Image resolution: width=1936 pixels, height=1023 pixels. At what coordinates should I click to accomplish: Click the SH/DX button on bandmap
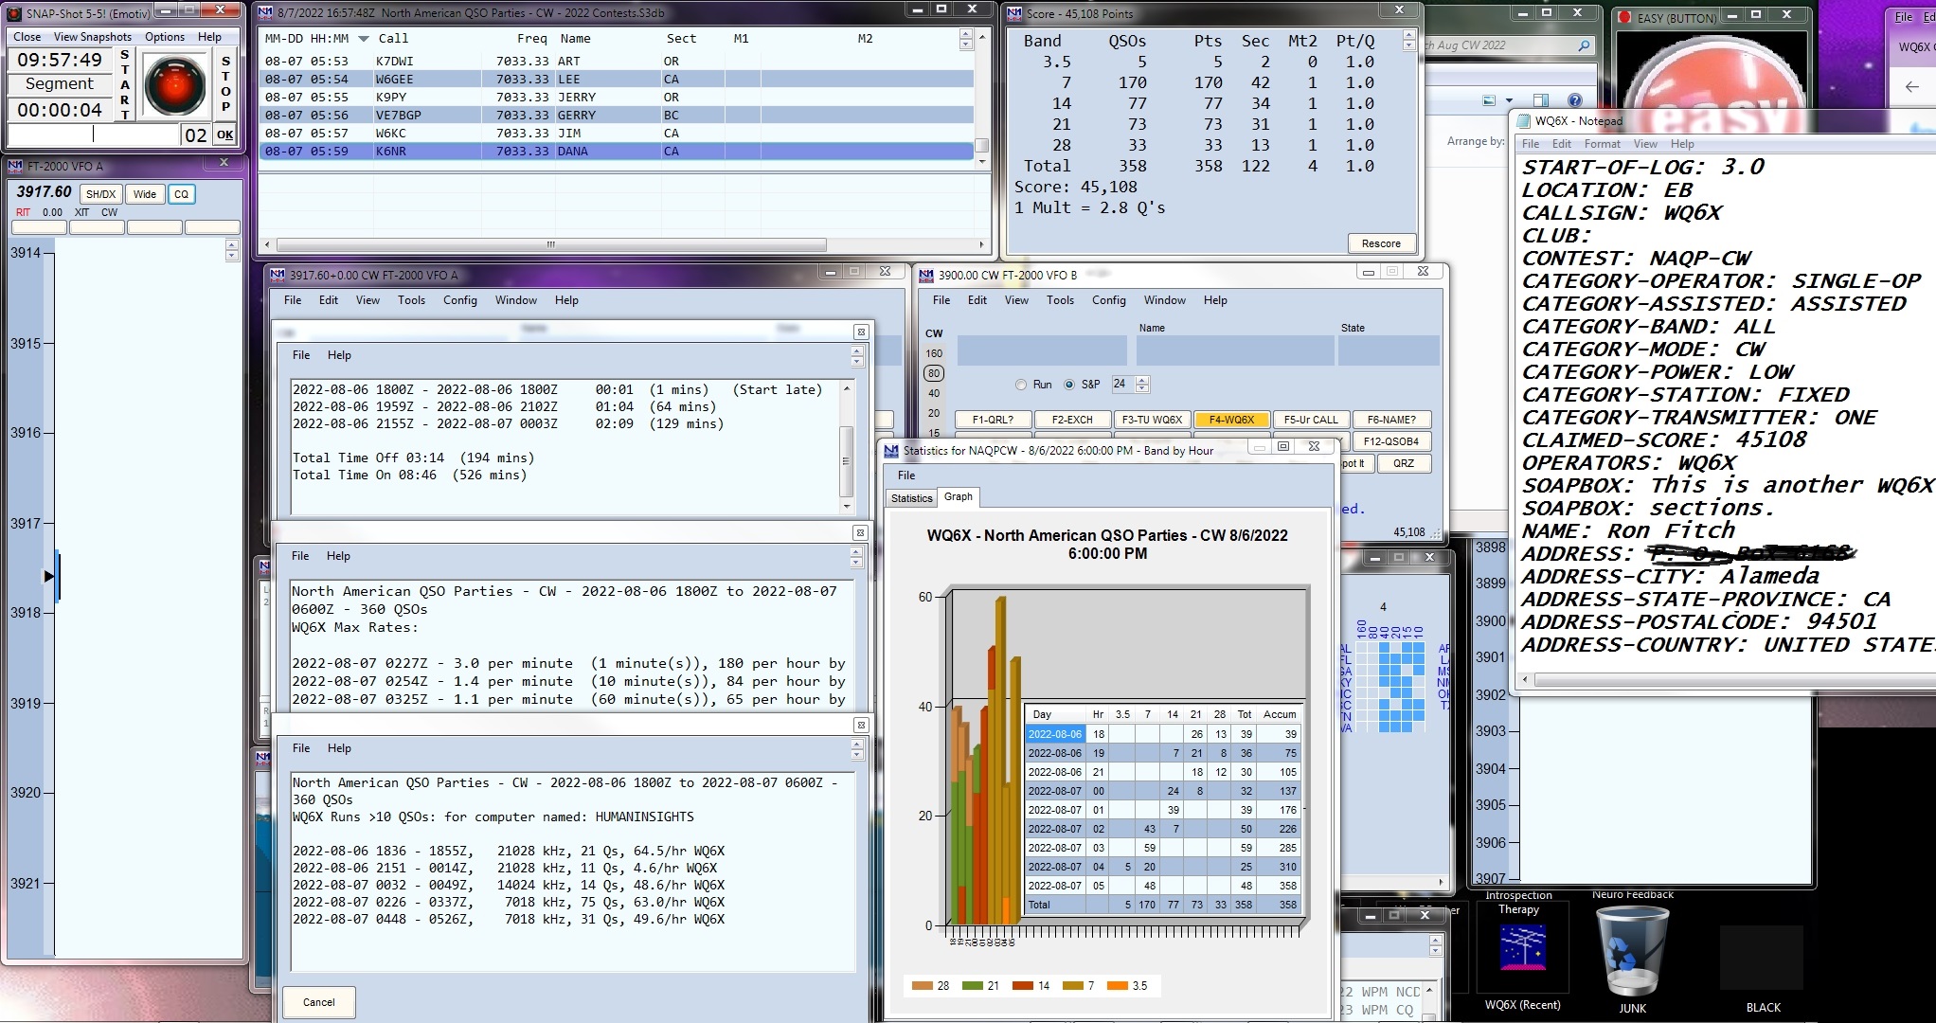(x=100, y=194)
